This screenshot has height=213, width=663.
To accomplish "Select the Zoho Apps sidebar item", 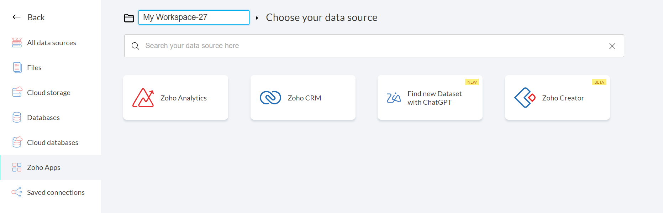I will (44, 167).
